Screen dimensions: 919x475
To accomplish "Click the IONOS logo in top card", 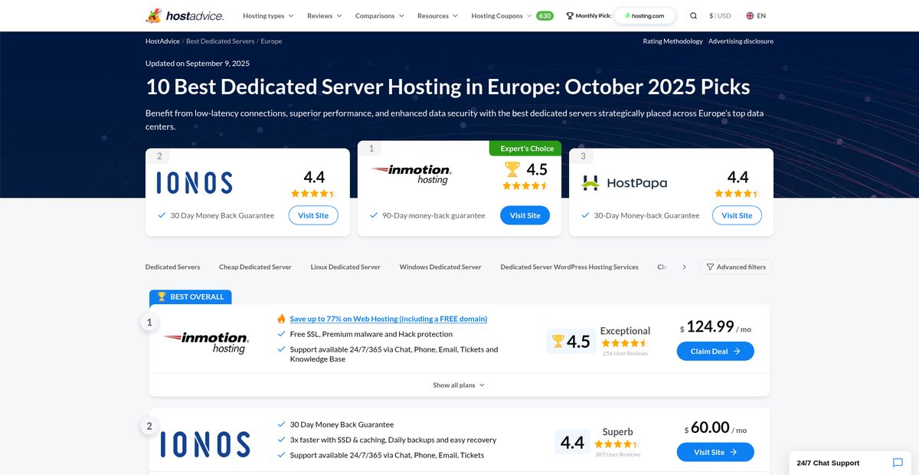I will point(195,182).
